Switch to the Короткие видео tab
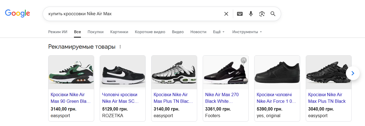This screenshot has height=126, width=365. [150, 32]
